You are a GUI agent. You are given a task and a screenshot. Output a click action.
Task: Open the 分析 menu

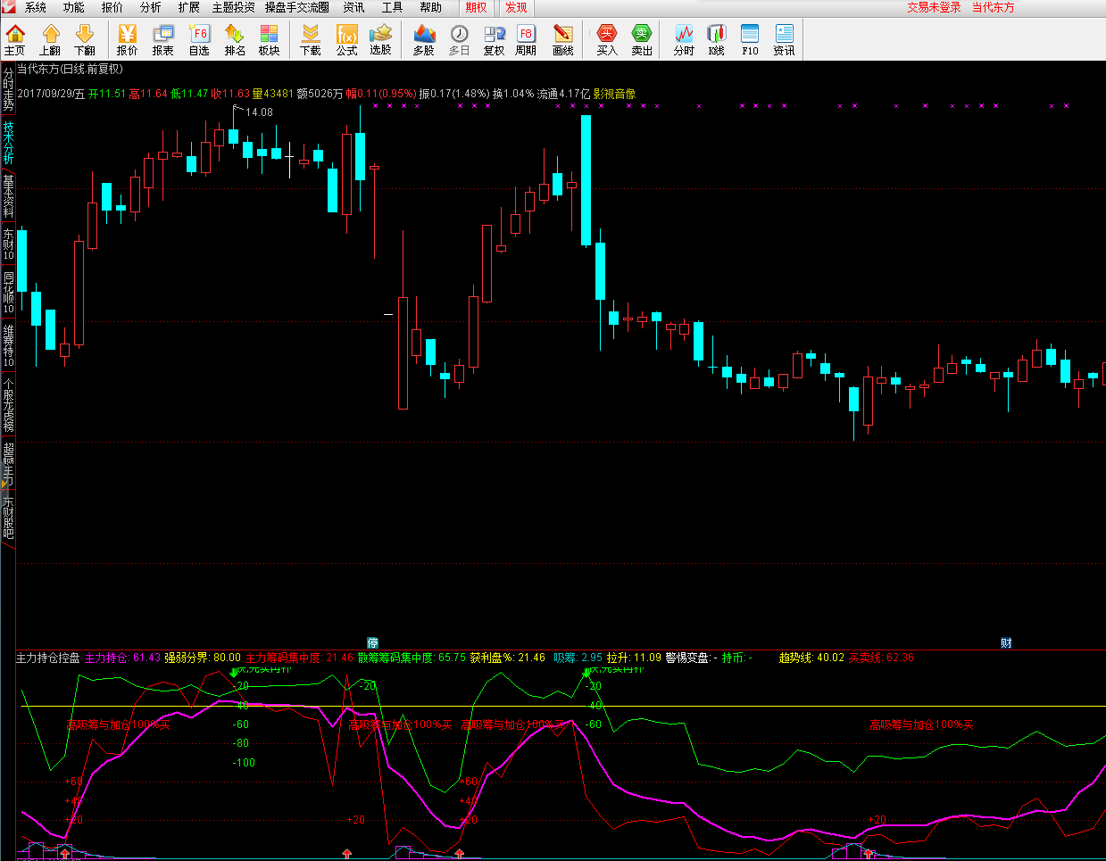pyautogui.click(x=150, y=7)
